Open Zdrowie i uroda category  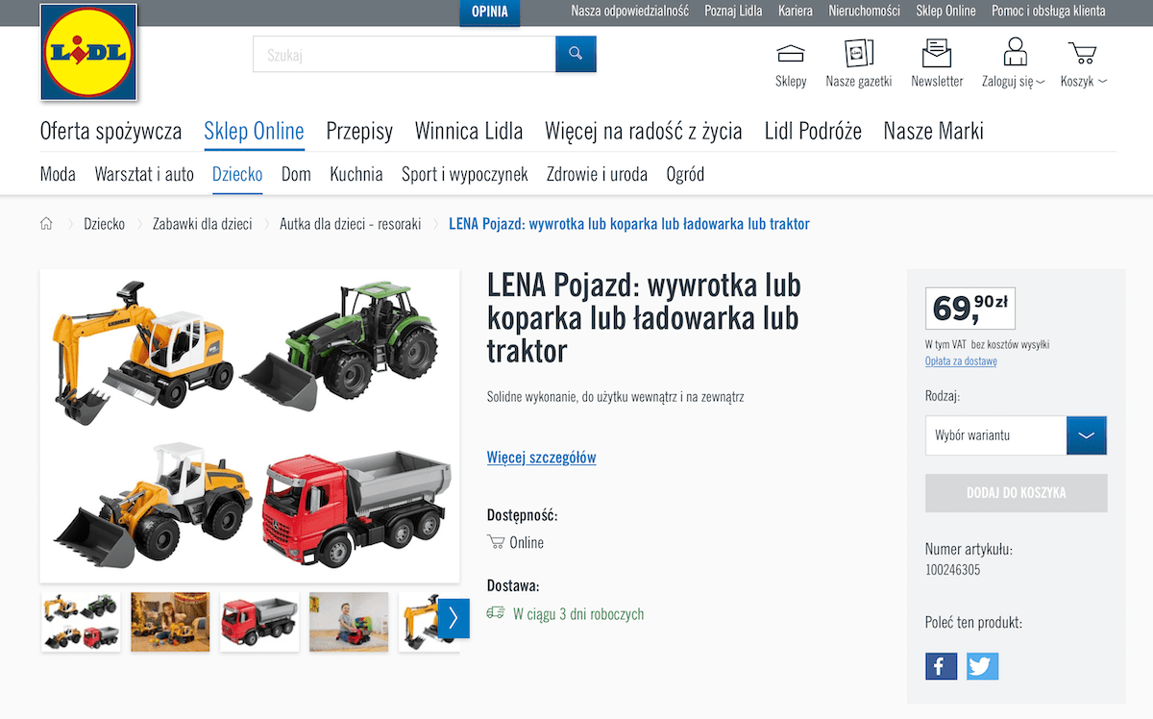[597, 174]
